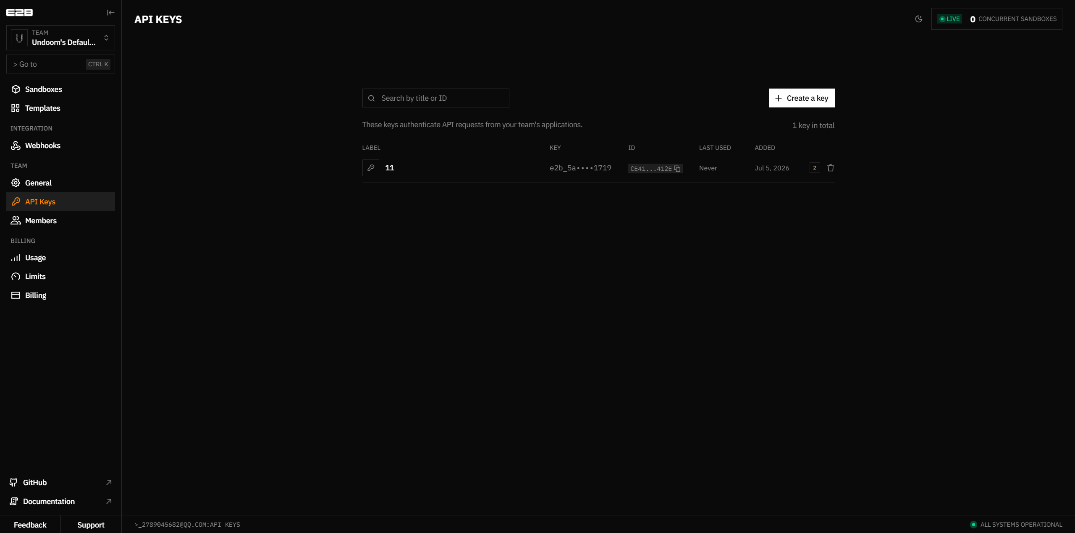Open General team settings
The width and height of the screenshot is (1075, 533).
pos(60,183)
